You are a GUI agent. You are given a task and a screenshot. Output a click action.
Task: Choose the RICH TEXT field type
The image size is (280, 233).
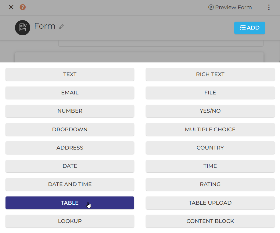(210, 74)
